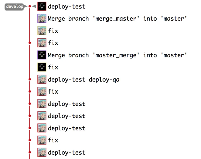Open the Merge branch 'merge_master' commit

click(117, 19)
